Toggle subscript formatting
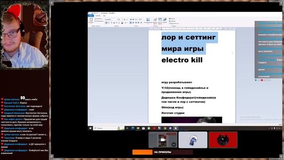 (117, 23)
